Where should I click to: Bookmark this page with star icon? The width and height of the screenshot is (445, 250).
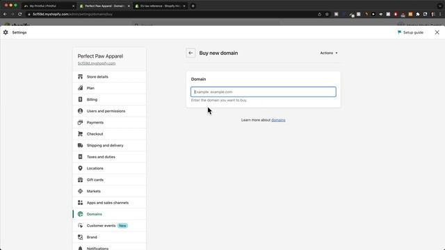click(327, 14)
